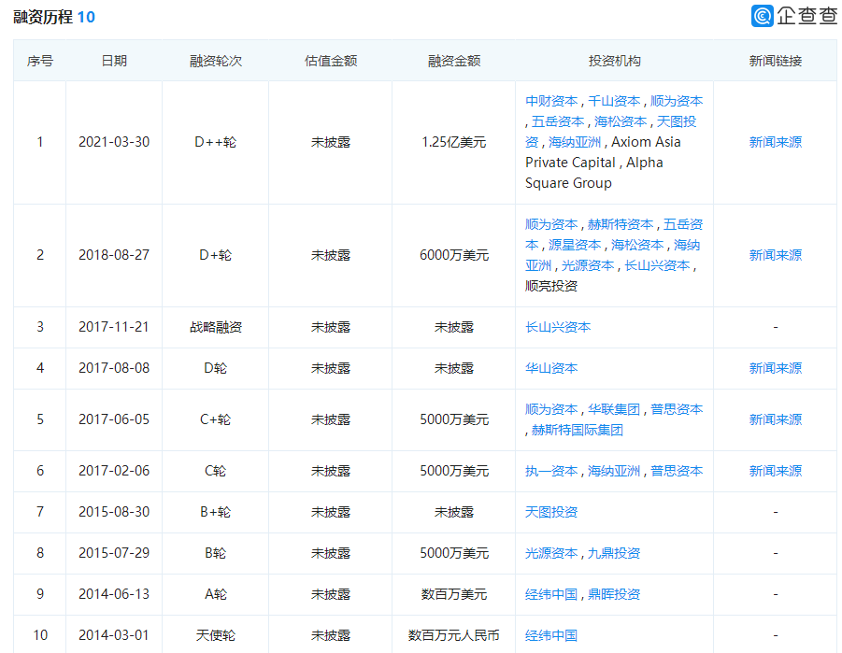This screenshot has width=842, height=653.
Task: Click the 企查查 logo icon
Action: click(762, 16)
